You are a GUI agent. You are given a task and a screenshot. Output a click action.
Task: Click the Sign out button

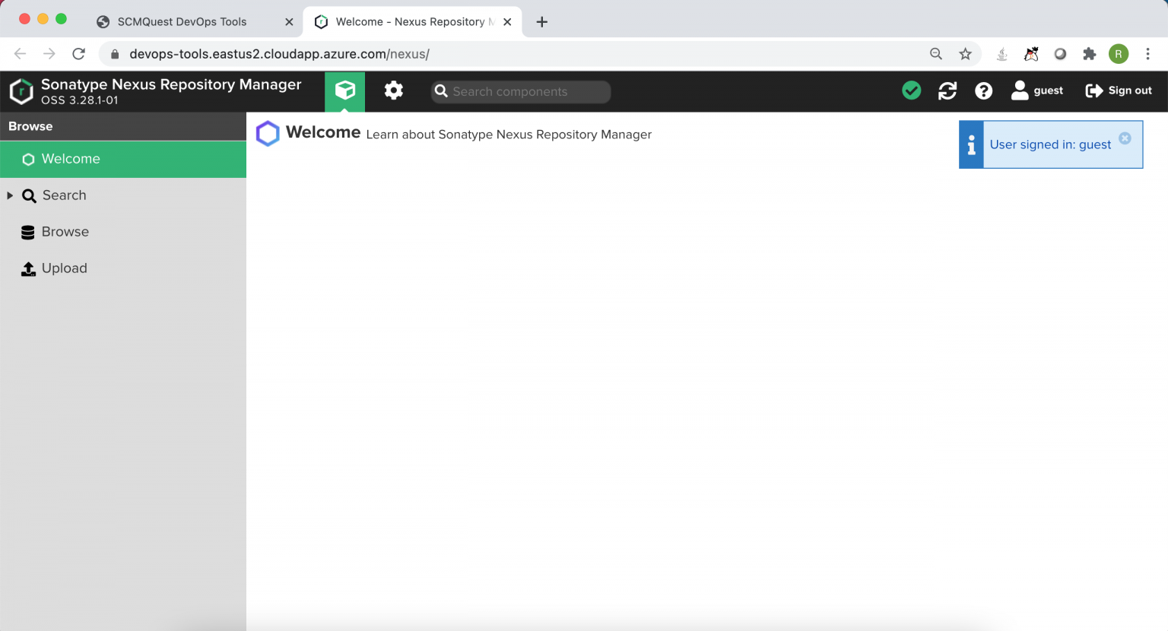point(1119,90)
